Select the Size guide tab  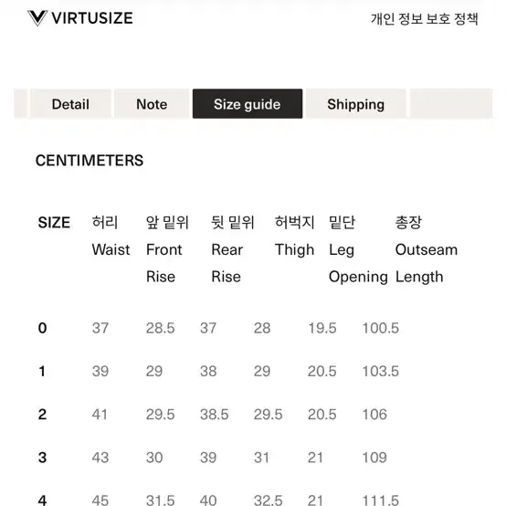click(248, 104)
